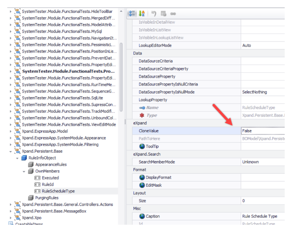Image resolution: width=292 pixels, height=232 pixels.
Task: Click the Layout category header
Action: pyautogui.click(x=139, y=193)
